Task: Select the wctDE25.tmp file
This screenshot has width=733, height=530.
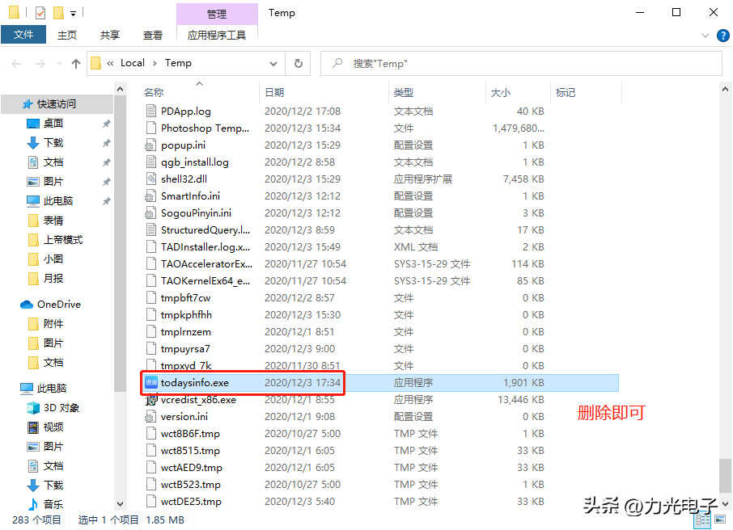Action: 191,502
